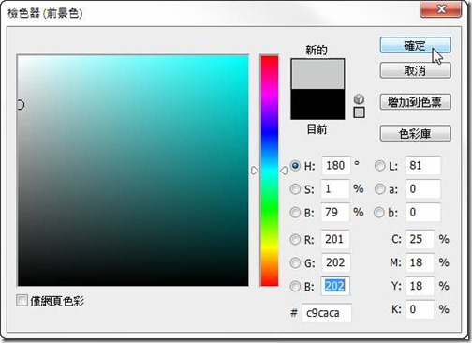Viewport: 472px width, 343px height.
Task: Close the color picker dialog
Action: tap(441, 8)
